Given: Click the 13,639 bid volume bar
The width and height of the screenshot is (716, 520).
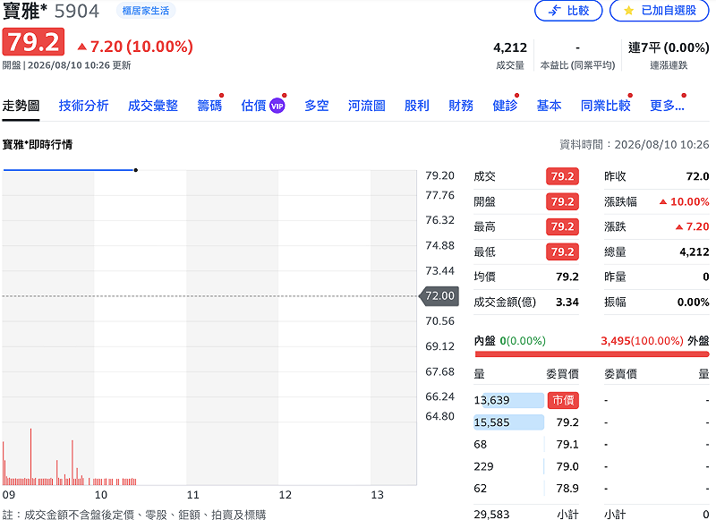Looking at the screenshot, I should [508, 400].
